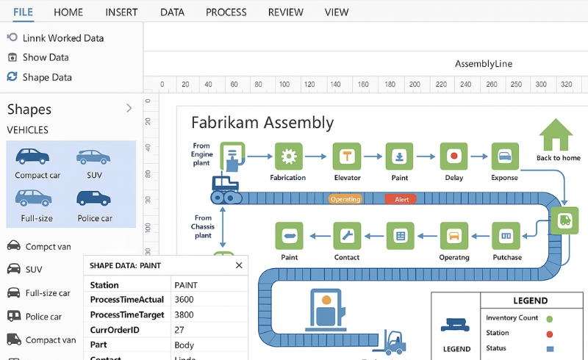Go to the REVIEW tab
The height and width of the screenshot is (360, 588).
tap(286, 12)
